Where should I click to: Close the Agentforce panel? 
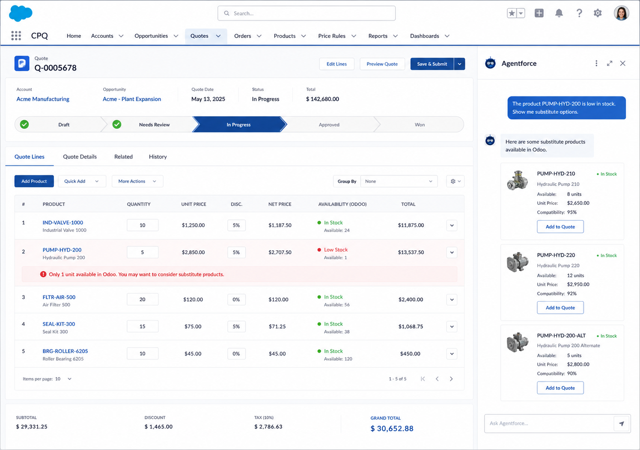623,63
